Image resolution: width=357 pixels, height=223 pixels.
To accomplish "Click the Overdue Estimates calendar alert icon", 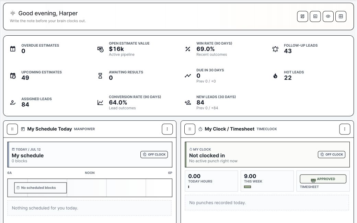I will click(13, 49).
